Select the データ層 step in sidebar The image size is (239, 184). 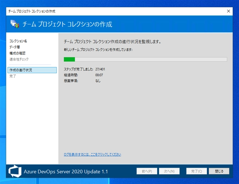point(15,47)
